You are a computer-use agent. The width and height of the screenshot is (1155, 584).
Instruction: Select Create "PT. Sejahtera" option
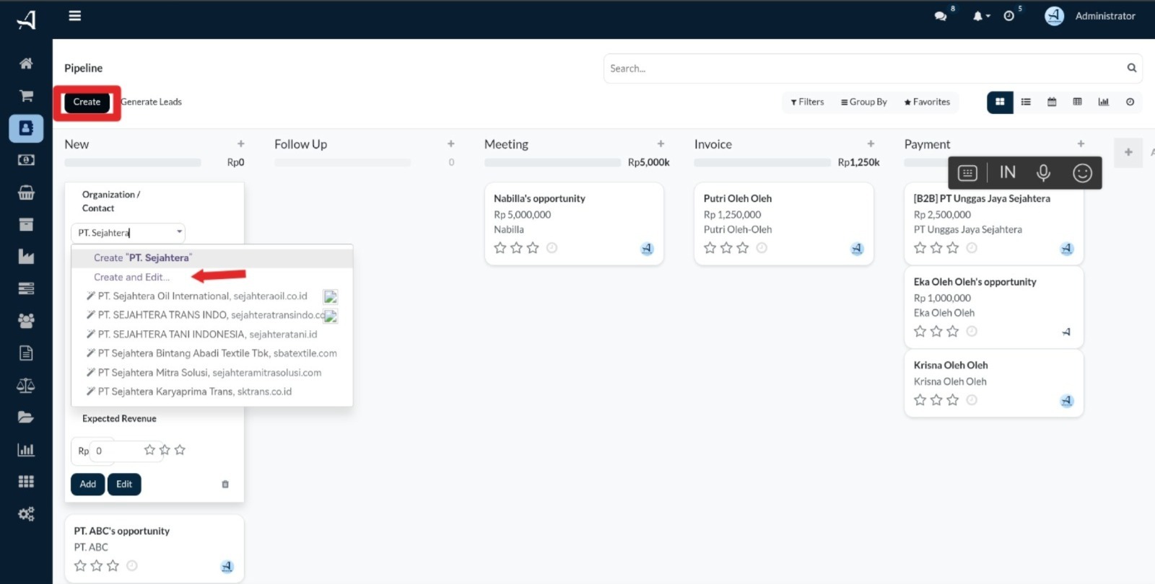point(212,258)
